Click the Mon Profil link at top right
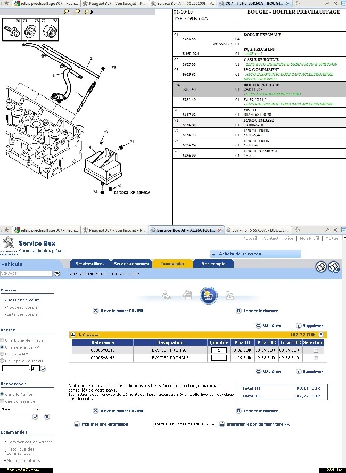This screenshot has height=473, width=346. point(309,238)
